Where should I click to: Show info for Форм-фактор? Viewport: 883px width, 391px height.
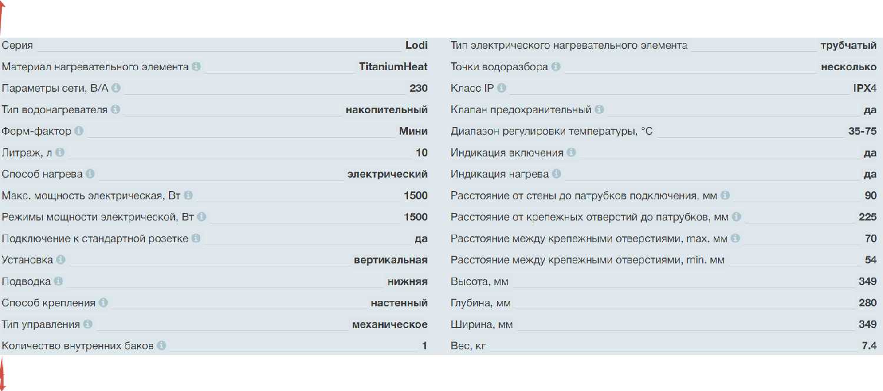pos(79,131)
